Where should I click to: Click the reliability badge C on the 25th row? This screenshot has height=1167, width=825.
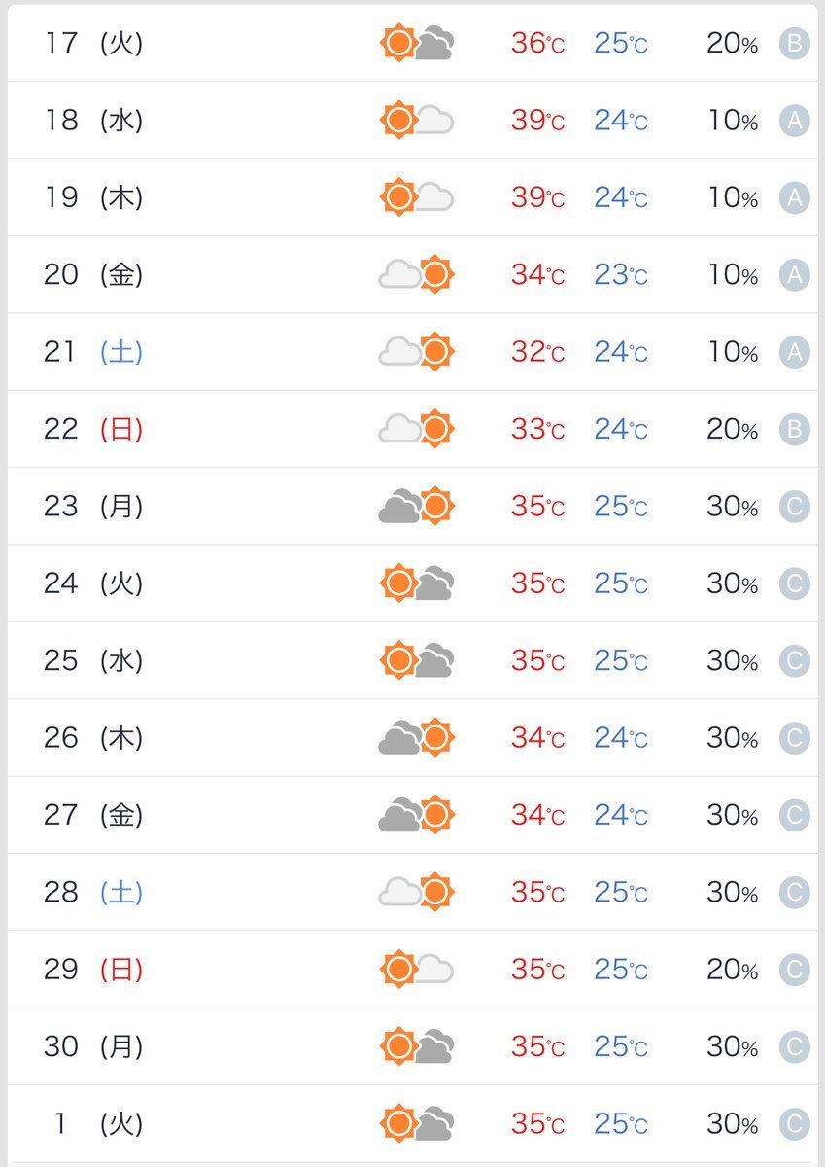[794, 661]
